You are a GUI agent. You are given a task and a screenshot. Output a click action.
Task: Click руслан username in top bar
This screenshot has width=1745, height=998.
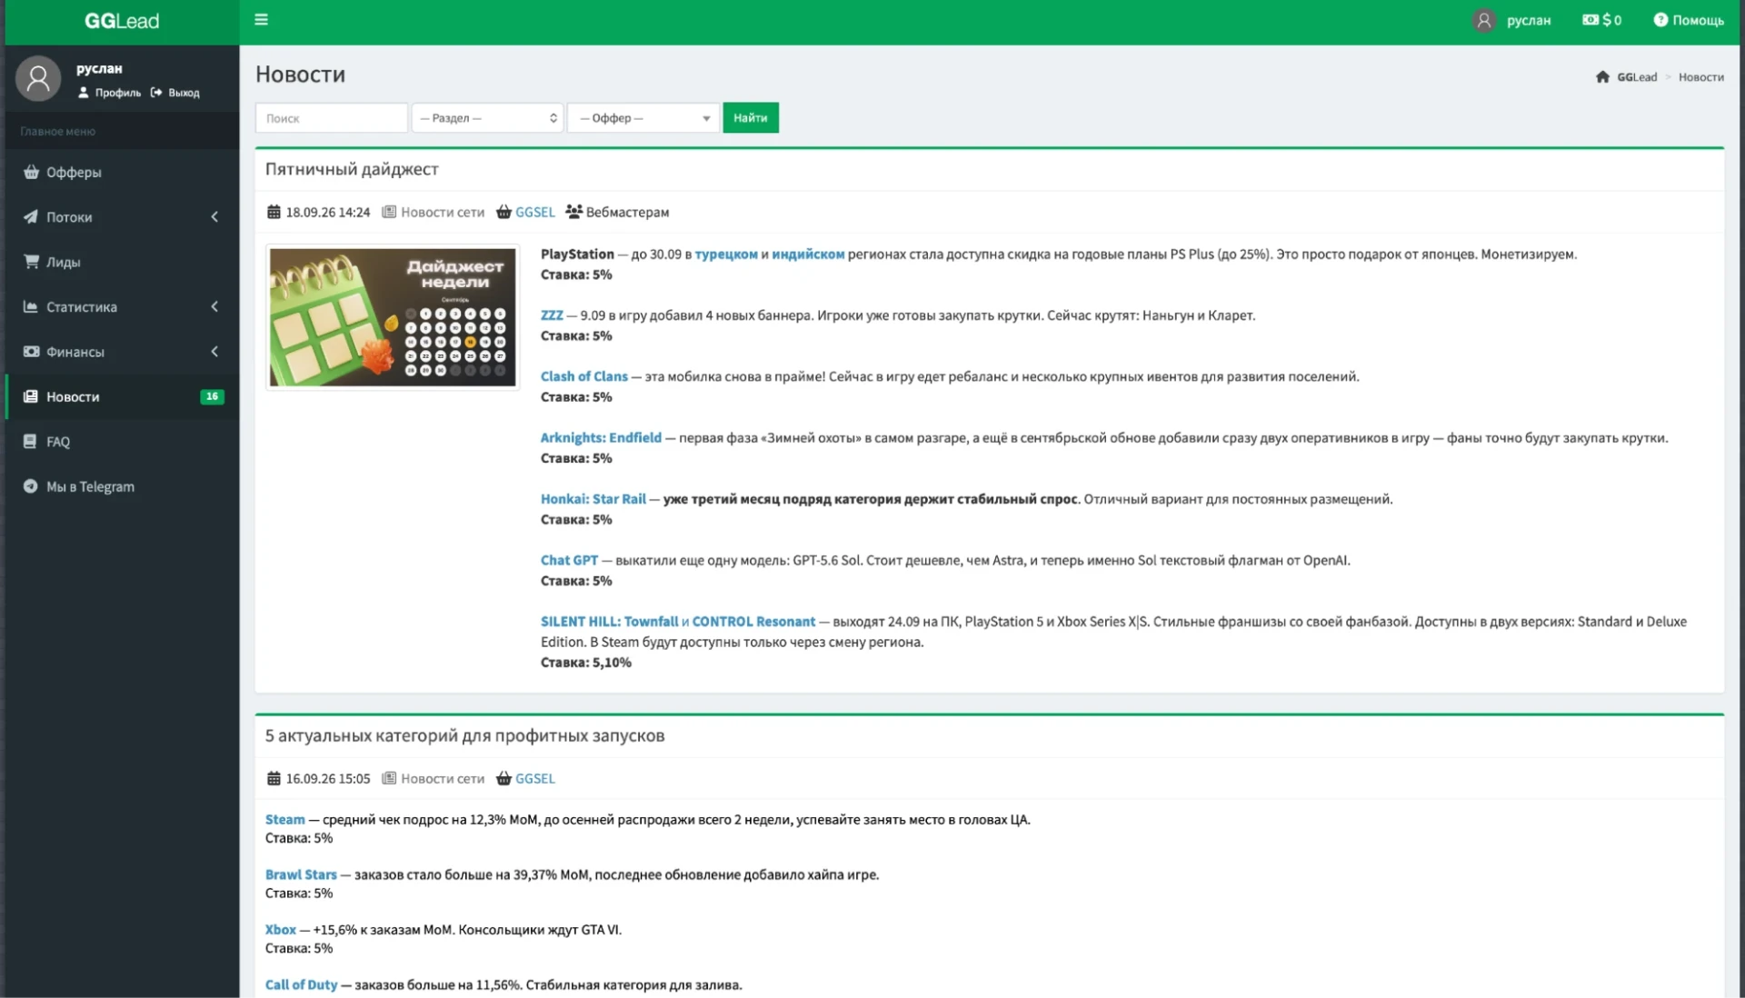pyautogui.click(x=1529, y=20)
